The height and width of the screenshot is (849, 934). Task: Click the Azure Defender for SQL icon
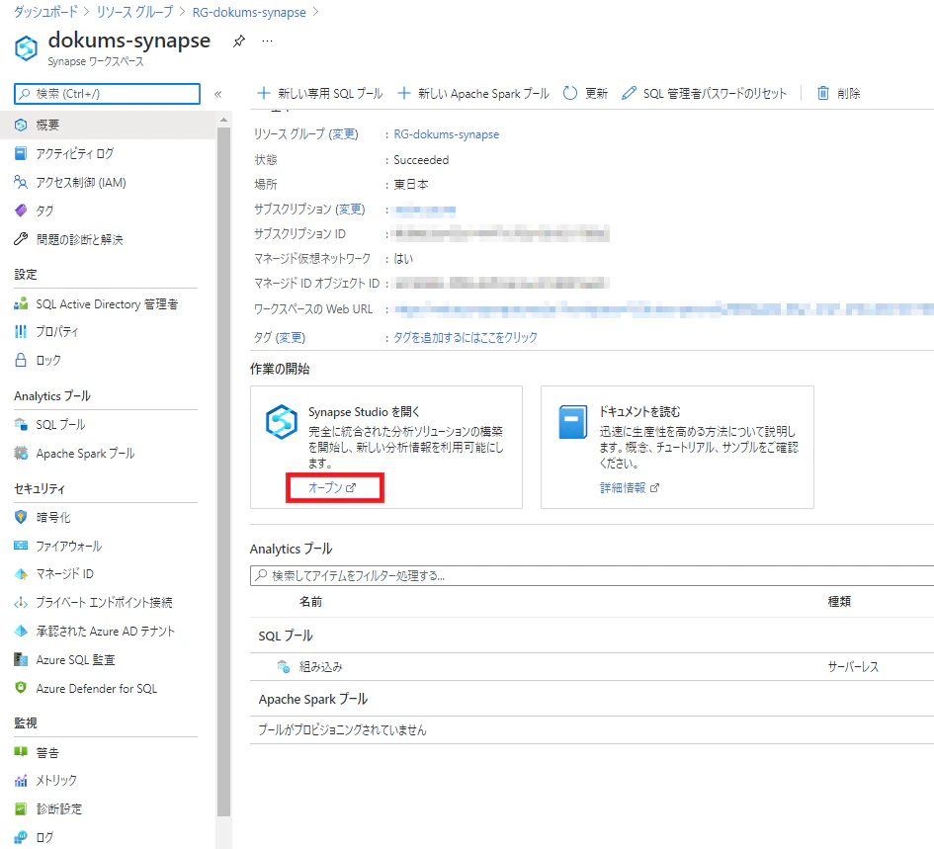click(21, 688)
